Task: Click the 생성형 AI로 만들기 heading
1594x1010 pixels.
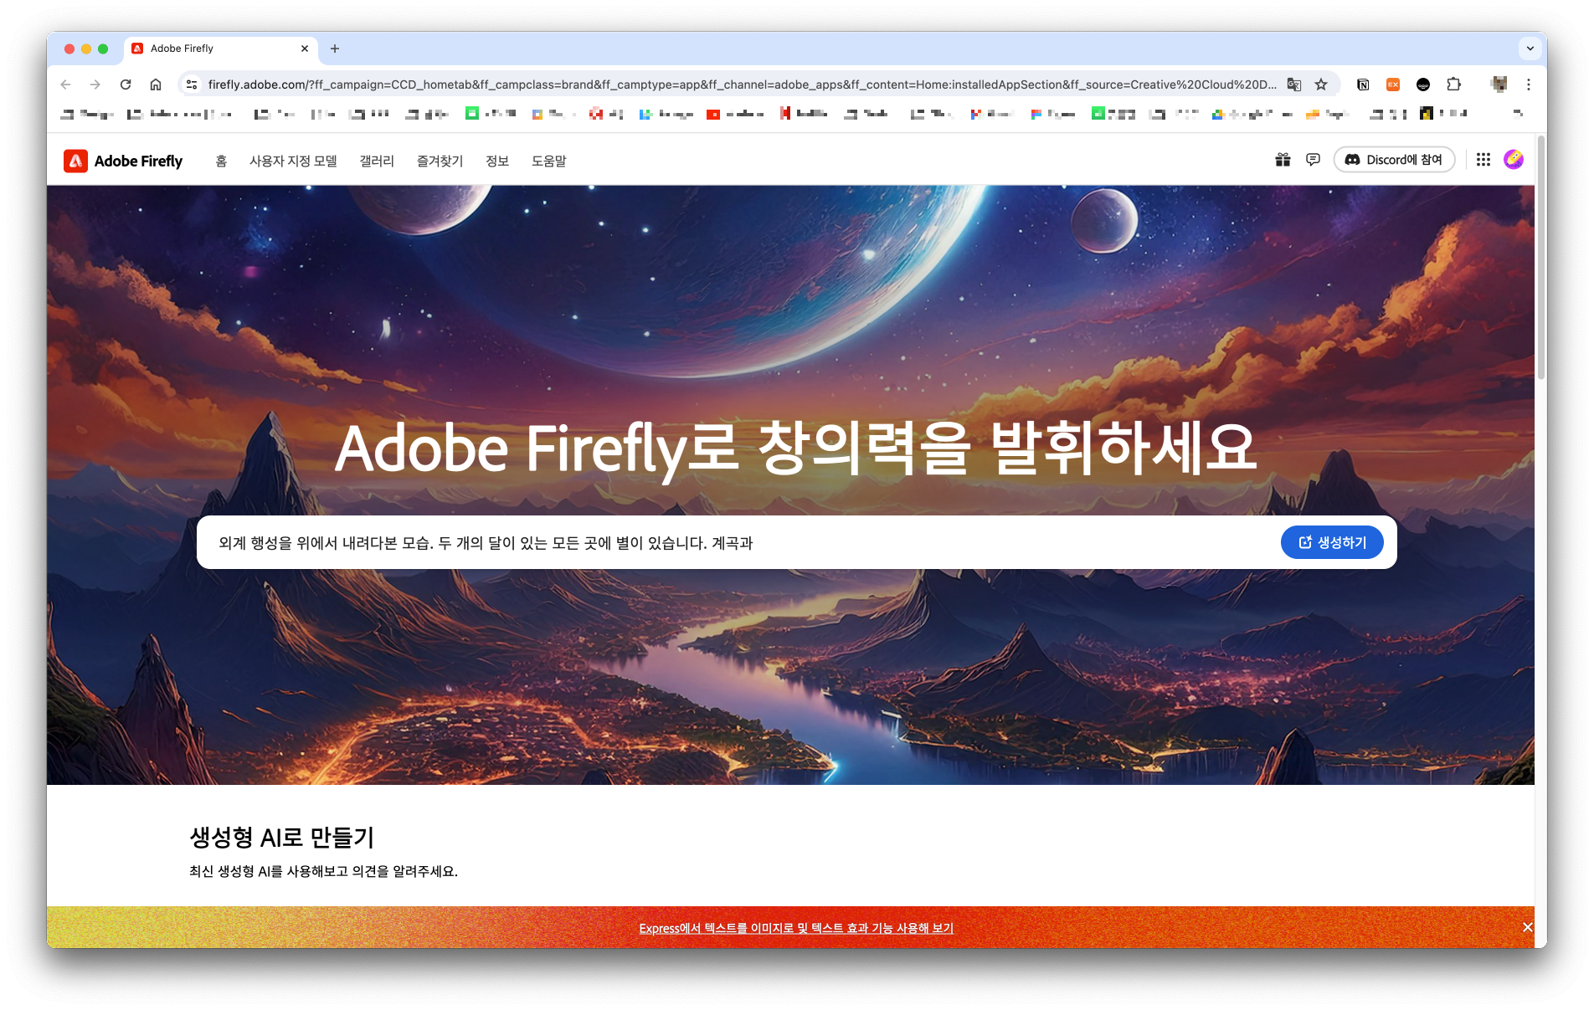Action: (x=282, y=837)
